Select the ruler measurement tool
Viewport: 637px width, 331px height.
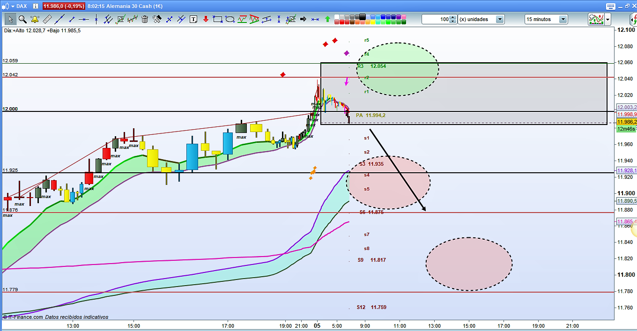click(x=47, y=19)
